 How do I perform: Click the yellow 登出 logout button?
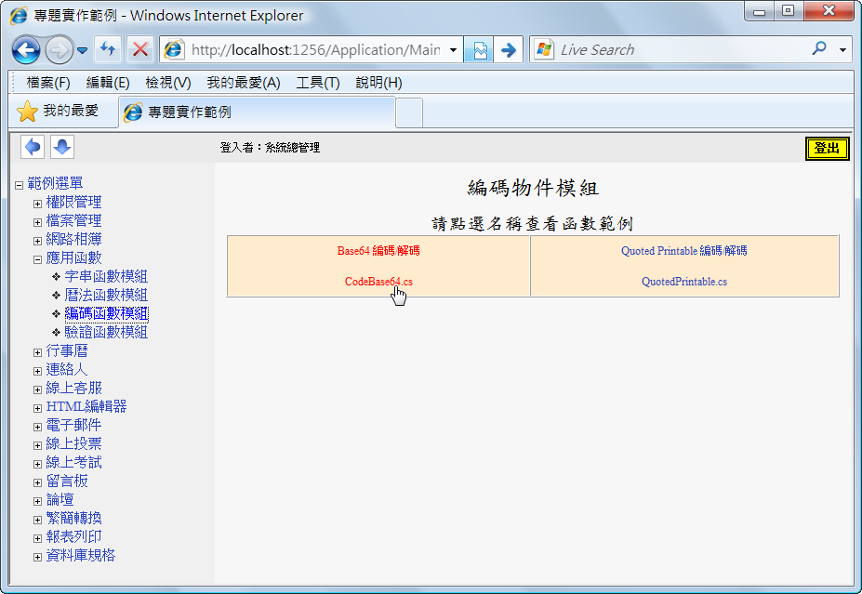[827, 149]
